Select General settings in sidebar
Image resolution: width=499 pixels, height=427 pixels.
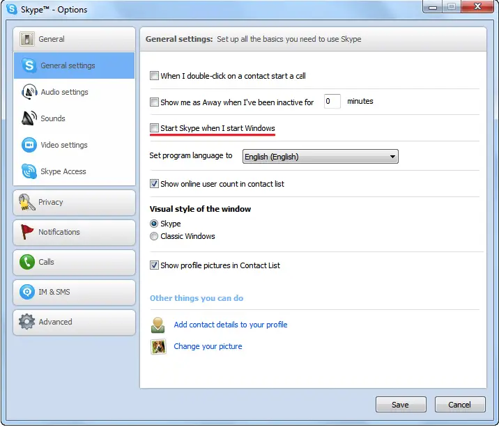(x=74, y=65)
